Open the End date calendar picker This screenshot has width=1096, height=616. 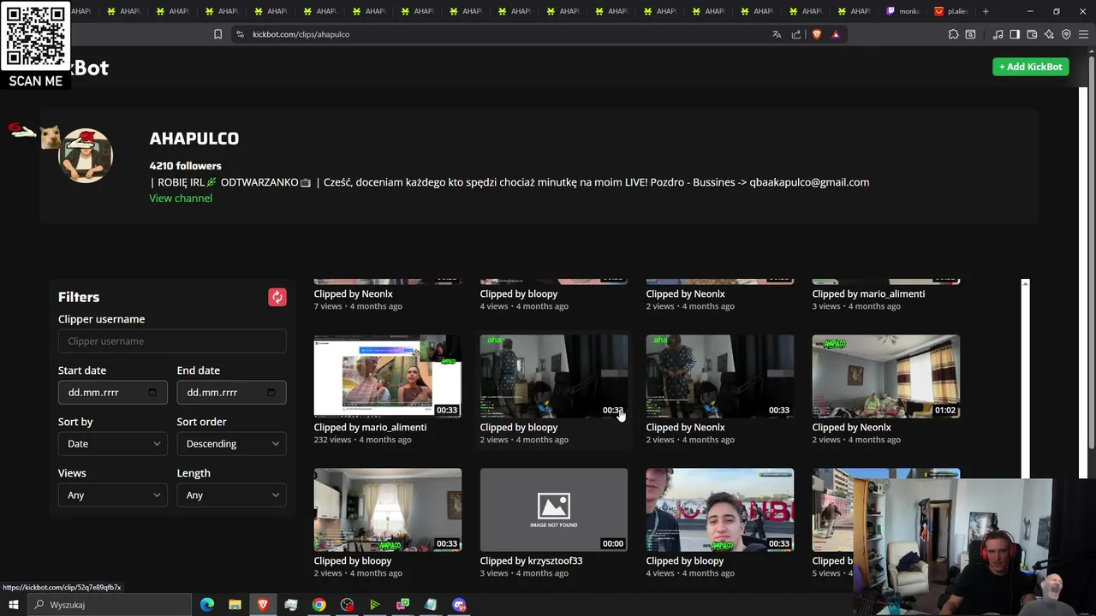pos(271,392)
